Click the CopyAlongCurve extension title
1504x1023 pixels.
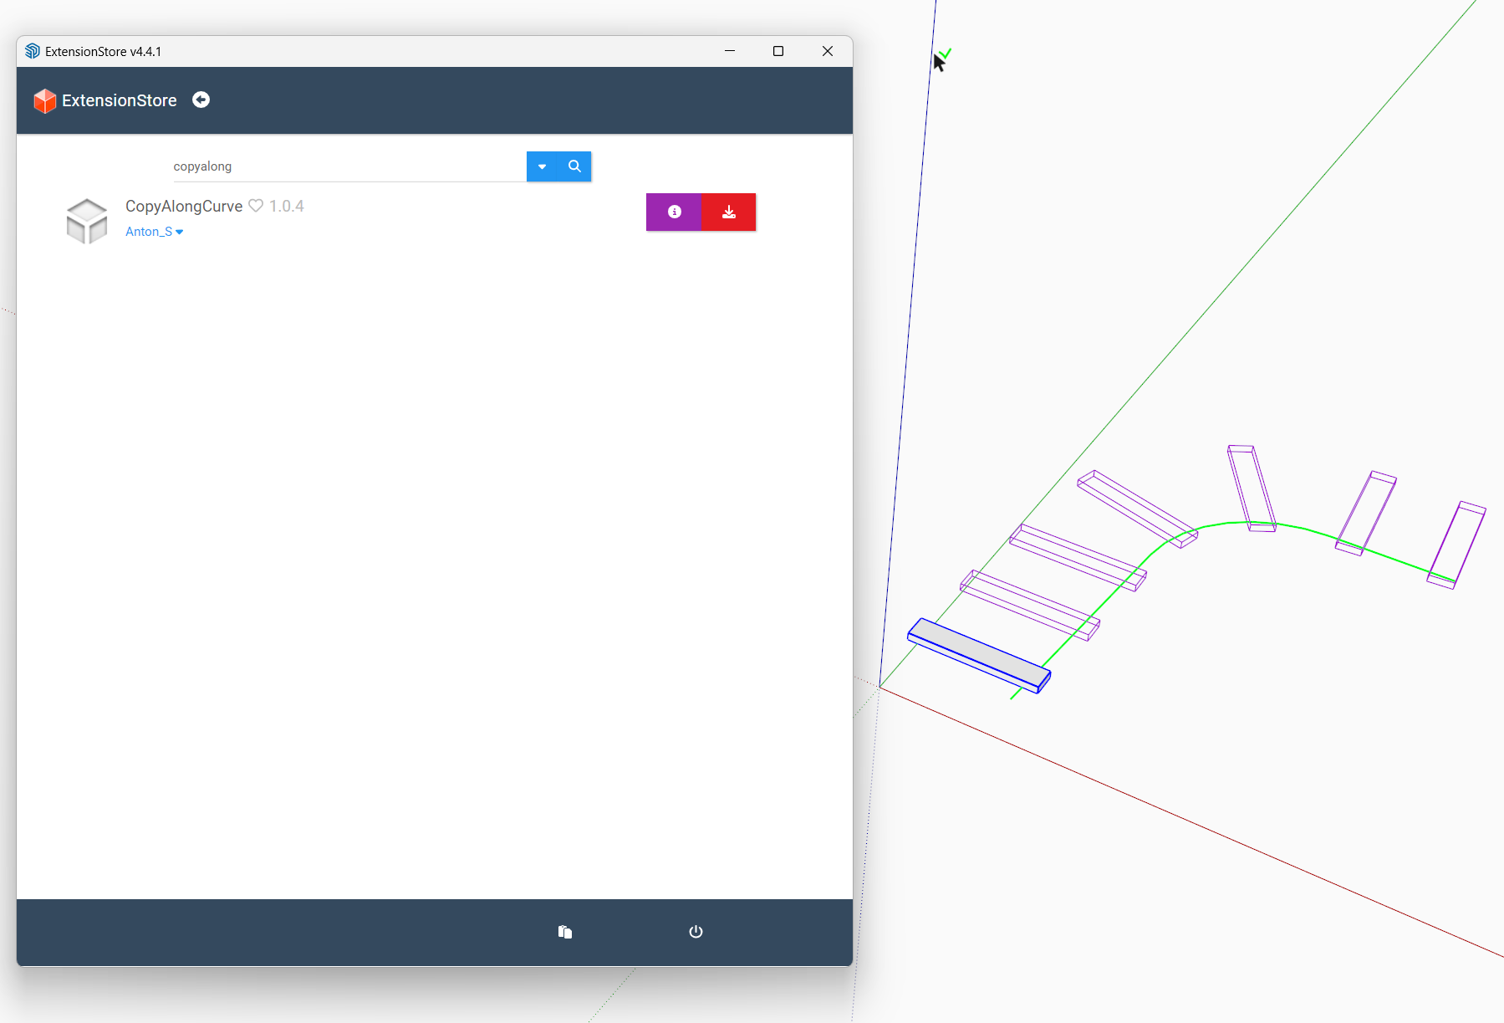tap(184, 206)
